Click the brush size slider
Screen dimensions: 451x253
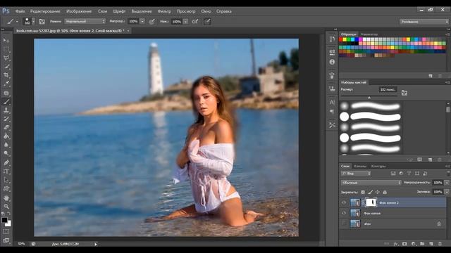(x=369, y=97)
